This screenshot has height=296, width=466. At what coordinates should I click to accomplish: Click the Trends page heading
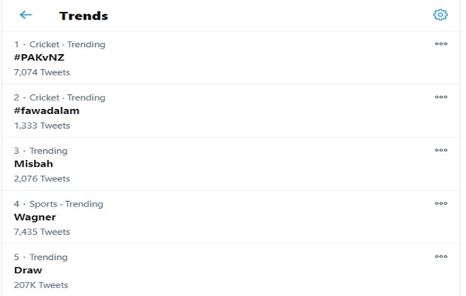(84, 16)
